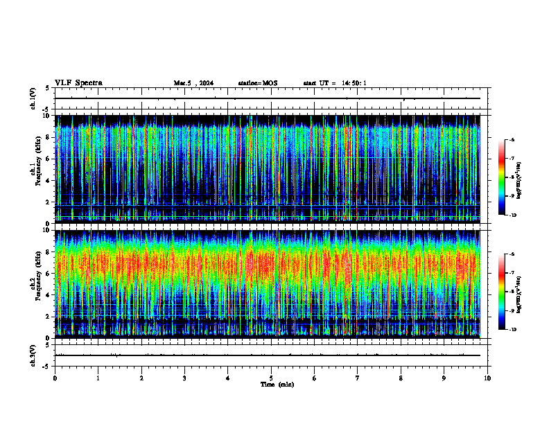Select the date text "Mar.5 , 2024"
This screenshot has width=549, height=424.
[193, 83]
